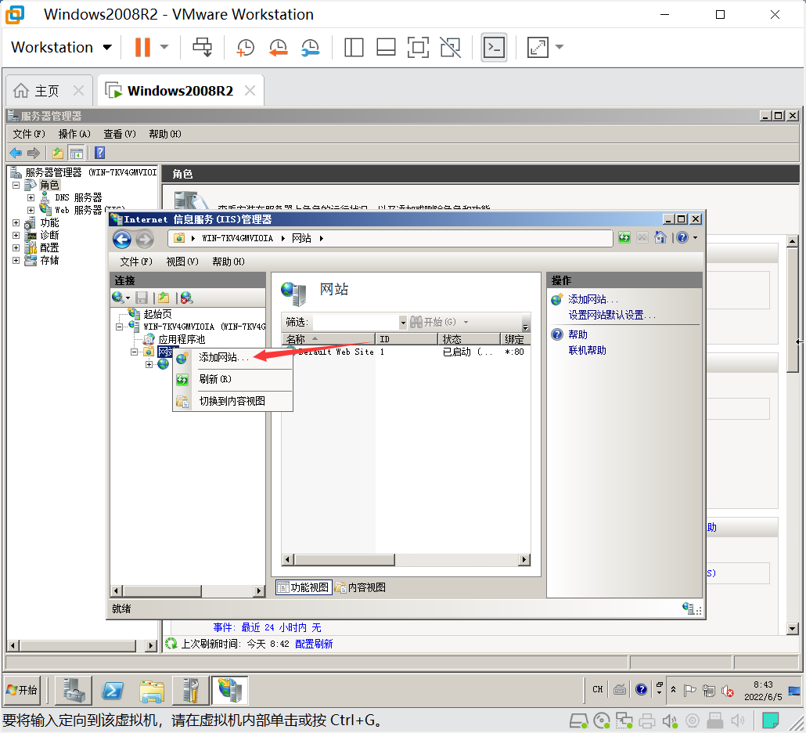Click the IIS Manager back navigation button

(x=122, y=239)
